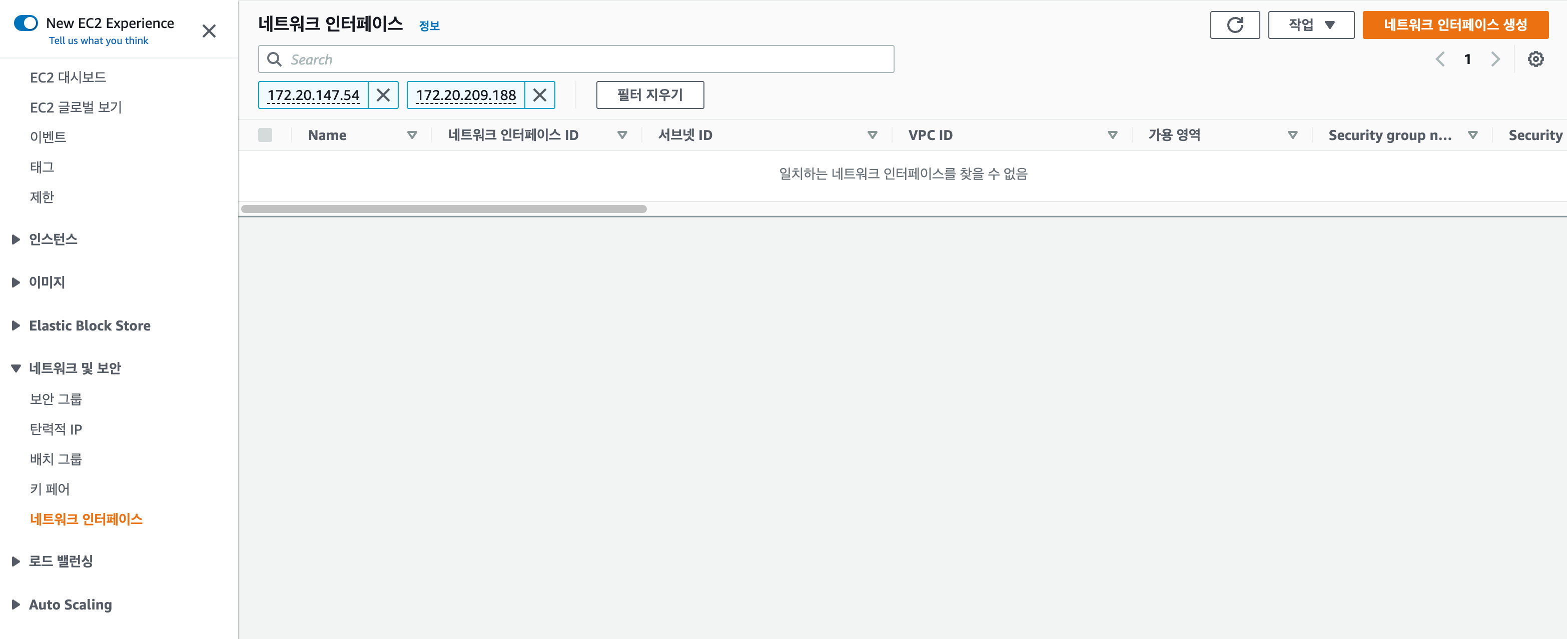Click the horizontal table scrollbar

pos(443,209)
